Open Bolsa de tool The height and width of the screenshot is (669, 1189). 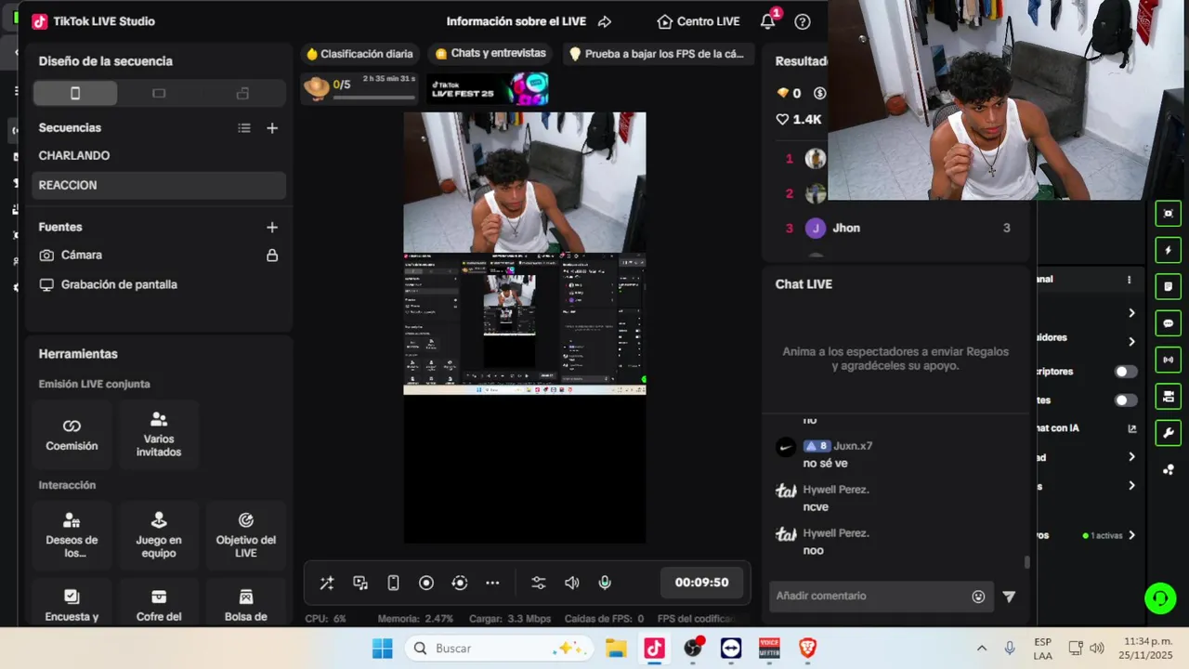coord(246,604)
